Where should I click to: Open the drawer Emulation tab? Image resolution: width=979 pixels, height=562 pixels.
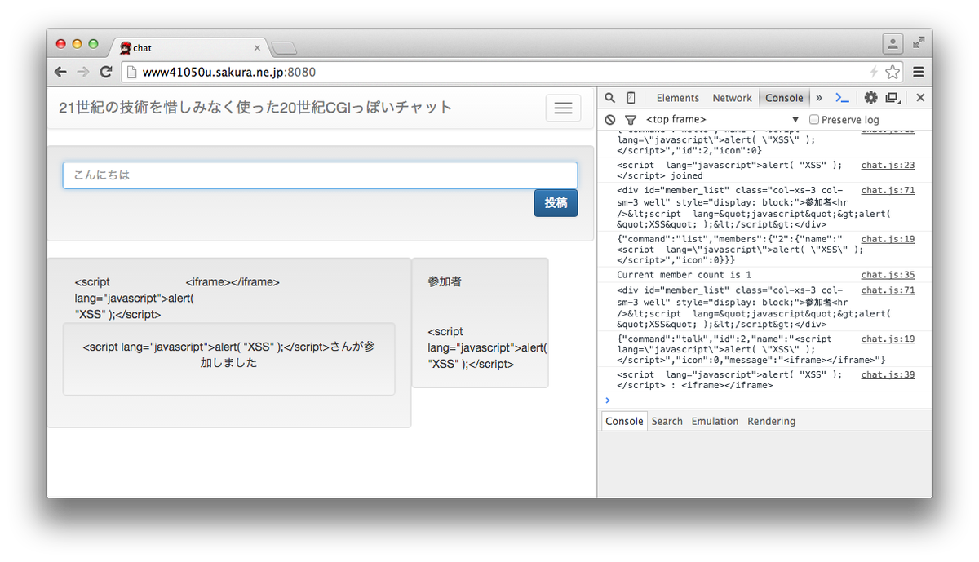pos(715,422)
